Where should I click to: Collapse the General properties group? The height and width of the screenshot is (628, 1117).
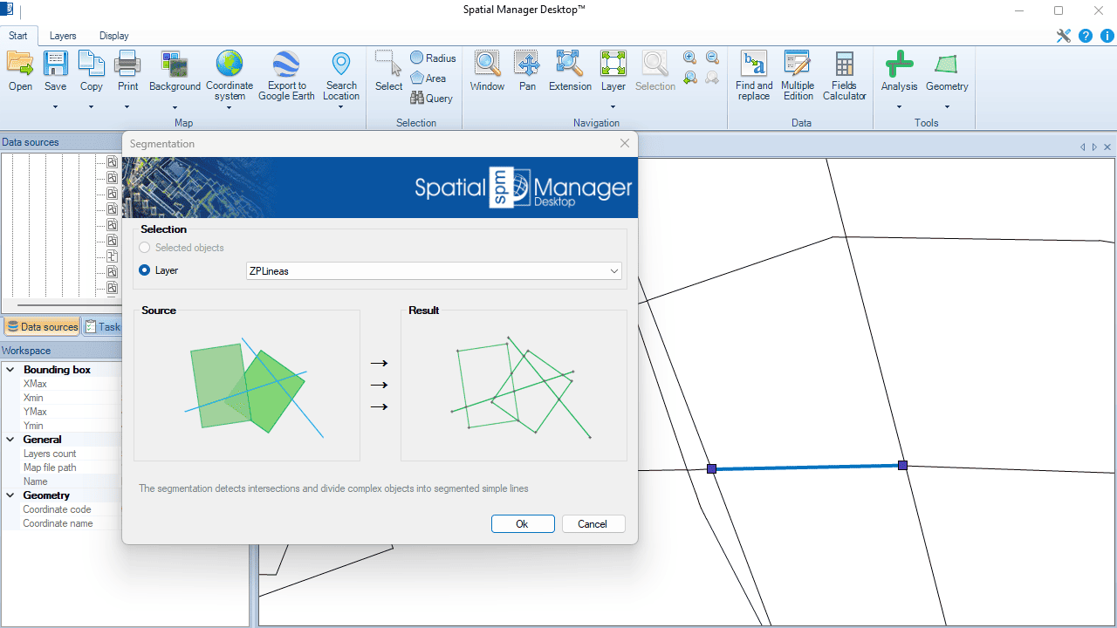pyautogui.click(x=10, y=440)
